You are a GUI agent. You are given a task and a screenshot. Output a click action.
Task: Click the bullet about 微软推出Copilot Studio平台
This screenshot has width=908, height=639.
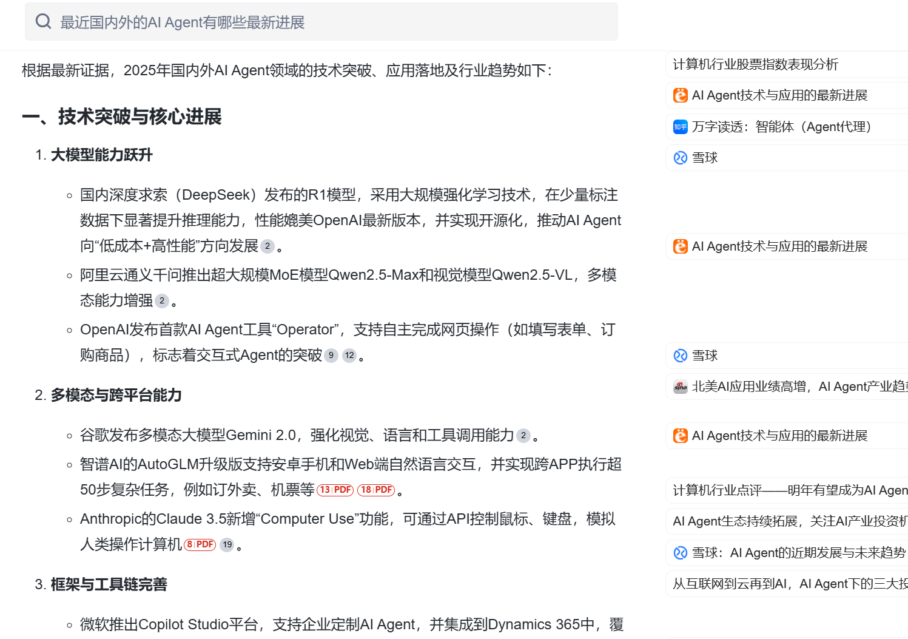click(x=352, y=624)
